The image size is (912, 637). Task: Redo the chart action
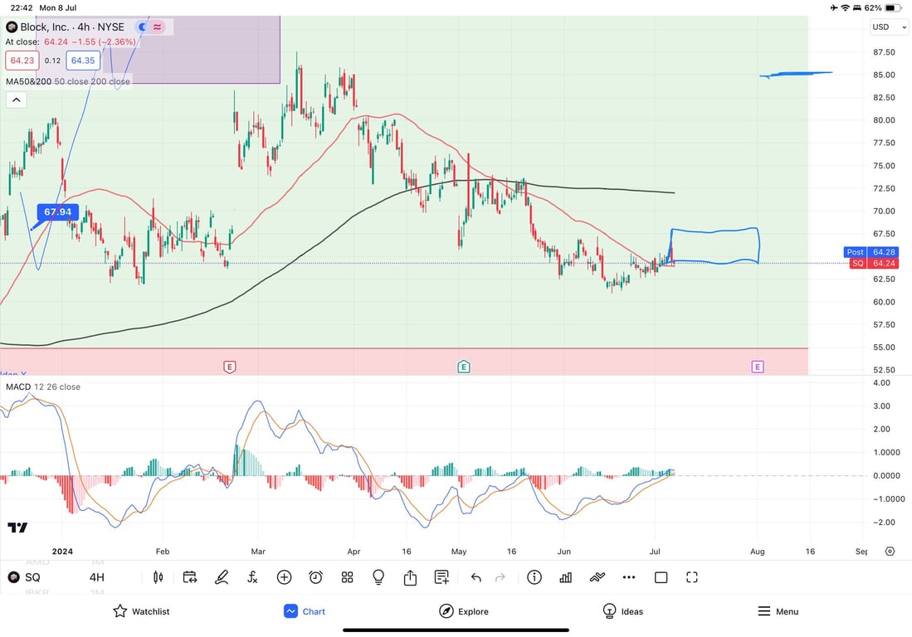coord(500,577)
